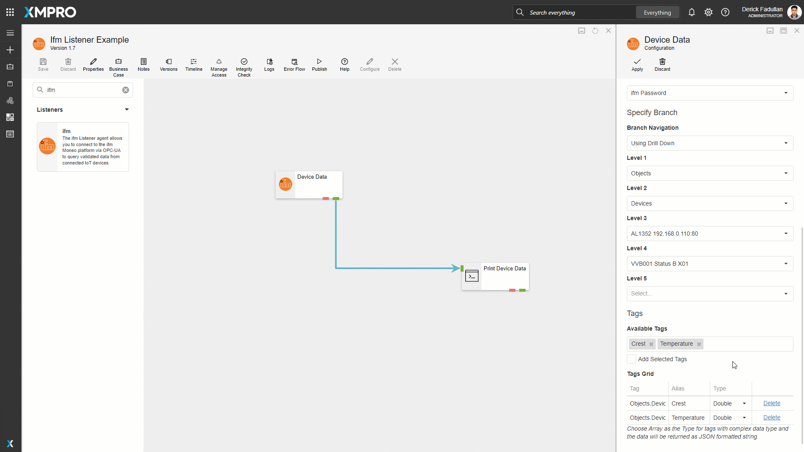Click the Save icon in toolbar
This screenshot has width=804, height=452.
click(43, 61)
